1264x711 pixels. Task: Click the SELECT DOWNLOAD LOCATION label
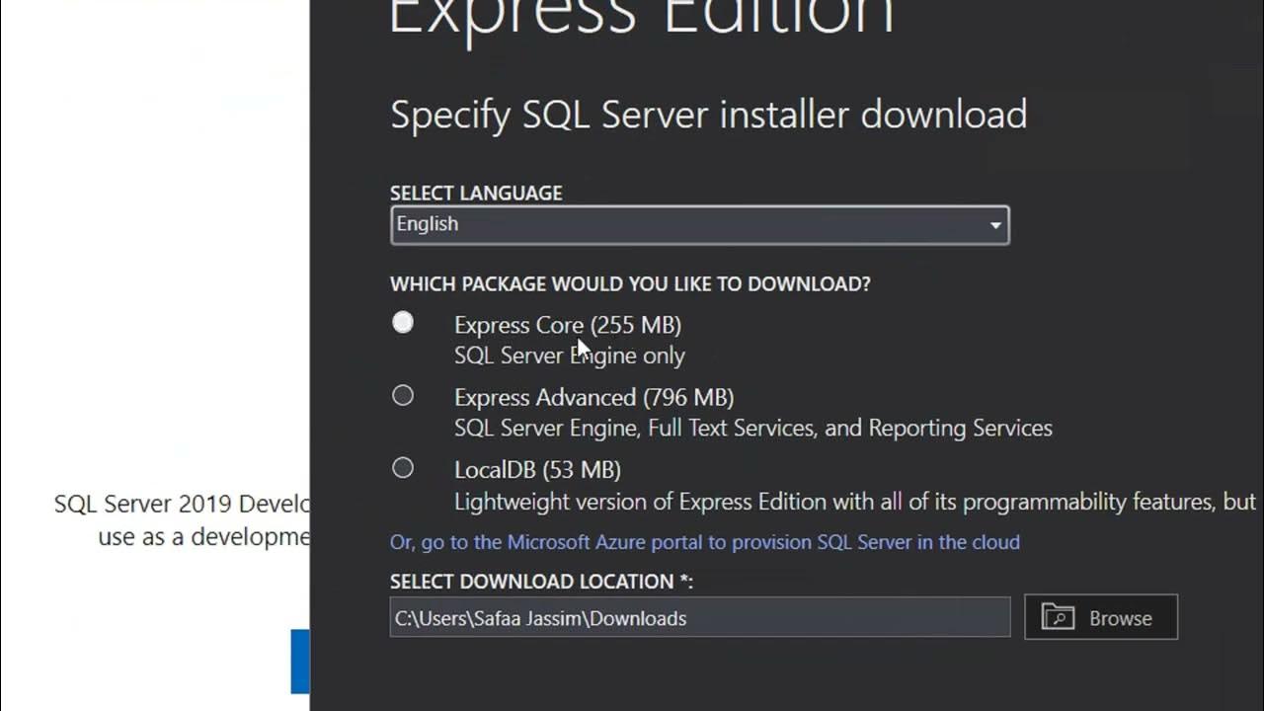(x=541, y=582)
